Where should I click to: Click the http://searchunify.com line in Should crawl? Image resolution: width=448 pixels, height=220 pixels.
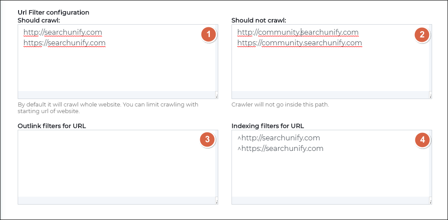(x=63, y=33)
